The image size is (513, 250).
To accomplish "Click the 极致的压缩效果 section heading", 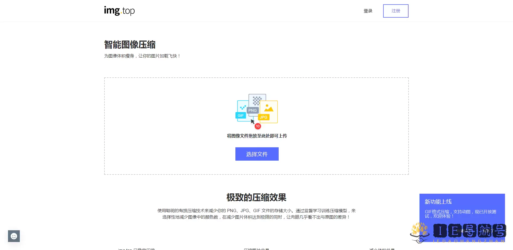I will click(x=256, y=197).
